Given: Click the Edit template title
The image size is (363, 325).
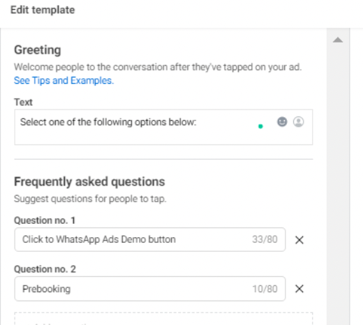Looking at the screenshot, I should [x=43, y=10].
